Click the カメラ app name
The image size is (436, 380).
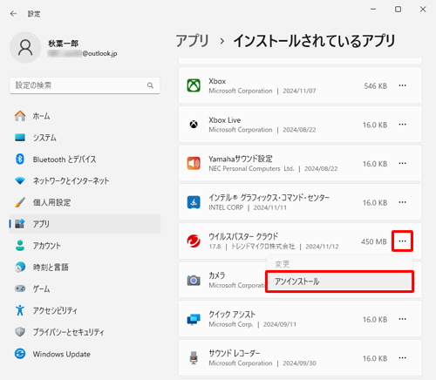pos(217,275)
